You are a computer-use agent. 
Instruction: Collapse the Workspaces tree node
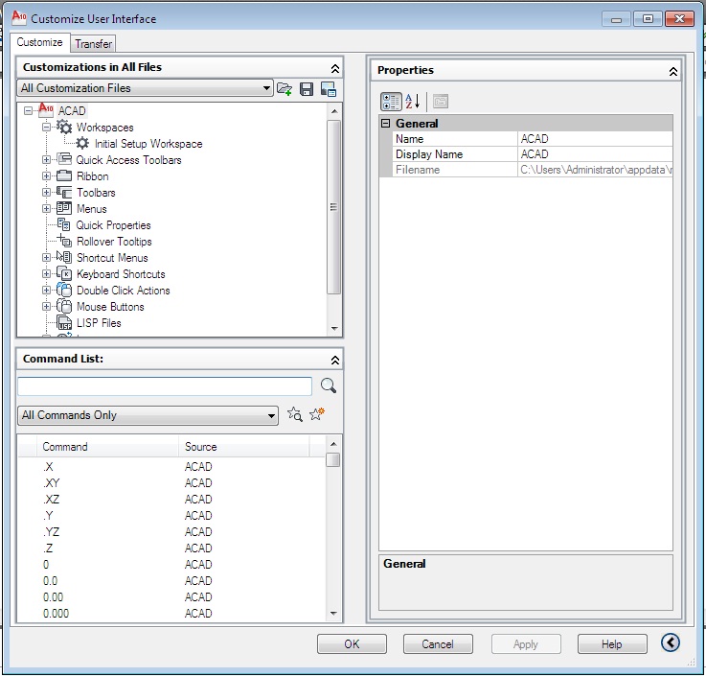click(x=46, y=128)
